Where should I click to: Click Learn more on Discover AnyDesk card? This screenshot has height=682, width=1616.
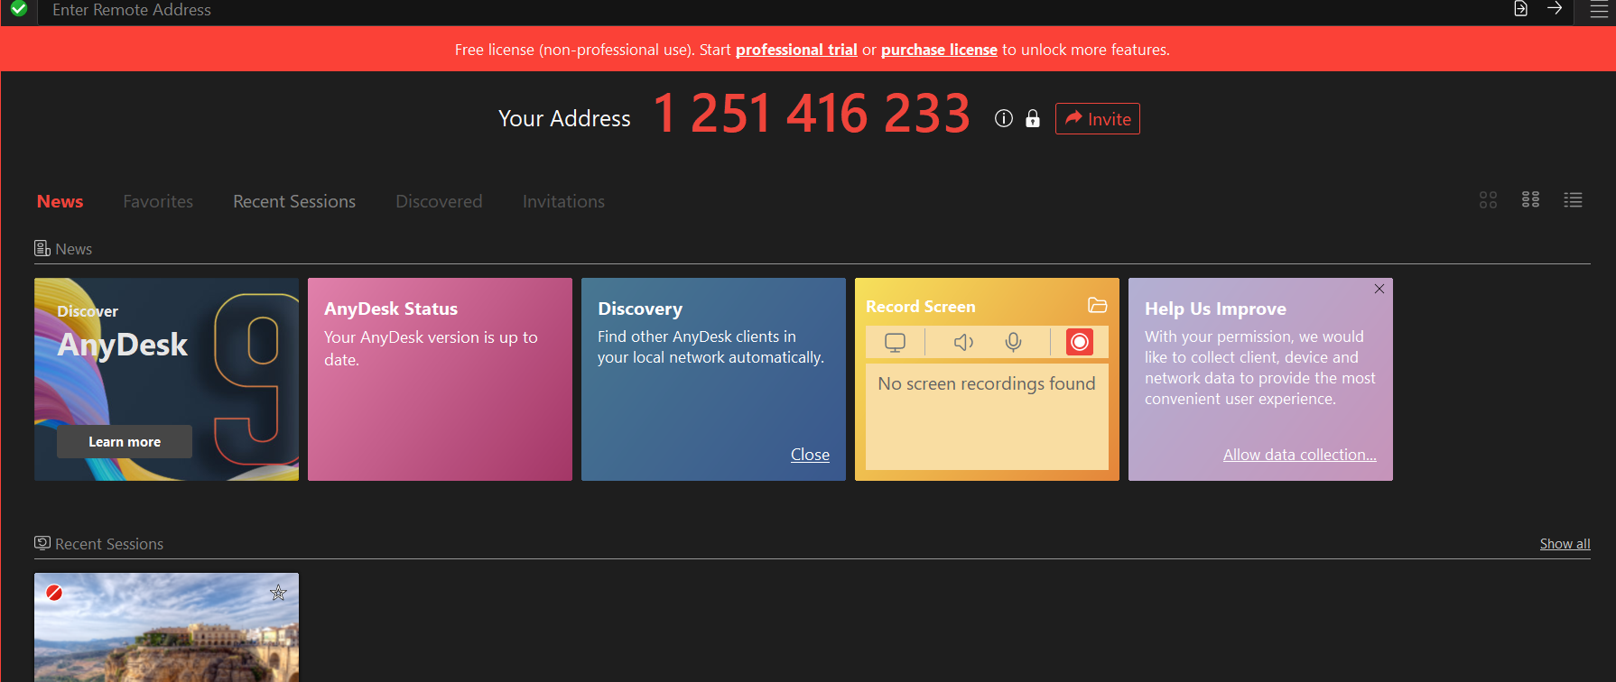coord(125,442)
